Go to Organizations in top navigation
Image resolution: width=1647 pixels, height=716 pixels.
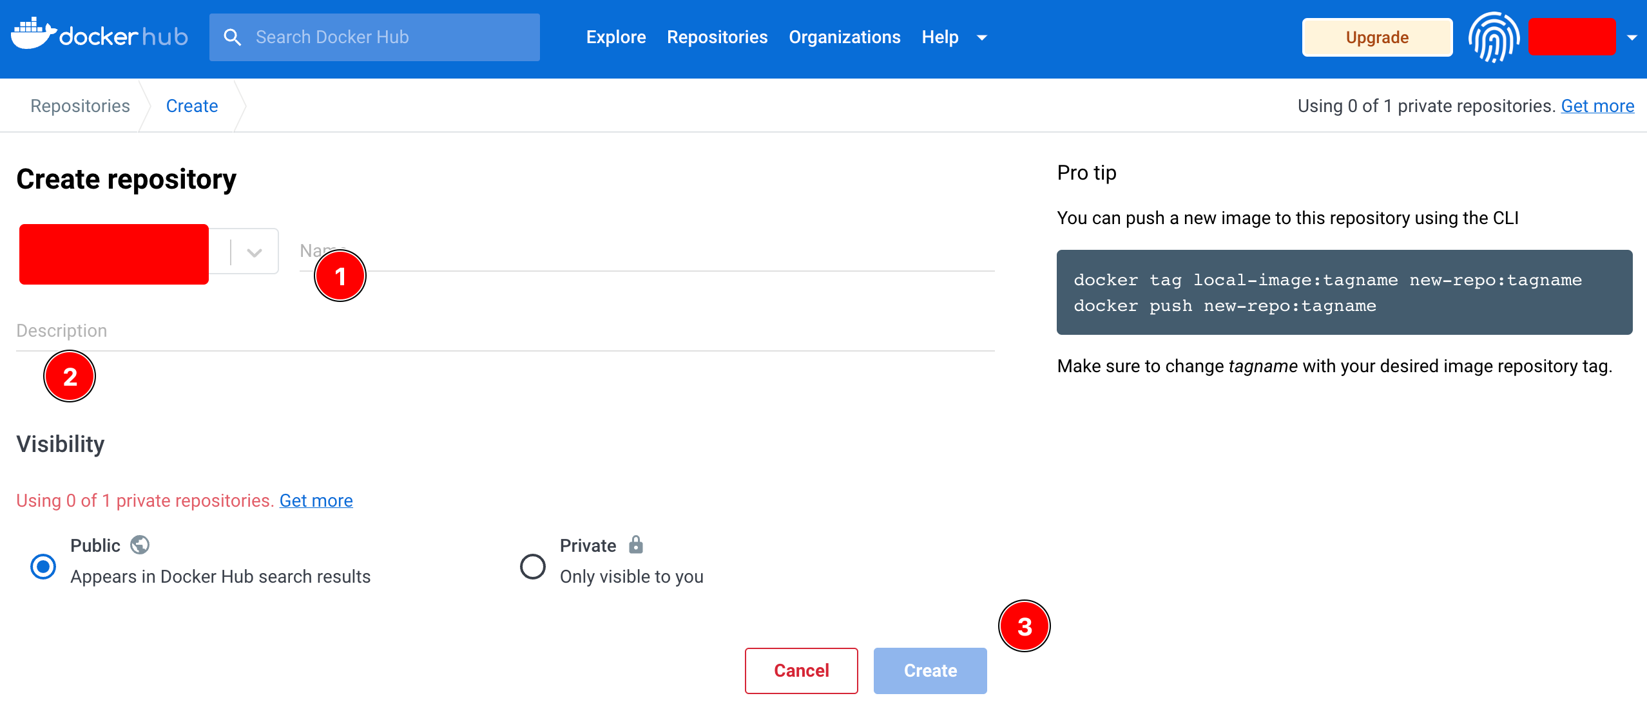[x=844, y=37]
